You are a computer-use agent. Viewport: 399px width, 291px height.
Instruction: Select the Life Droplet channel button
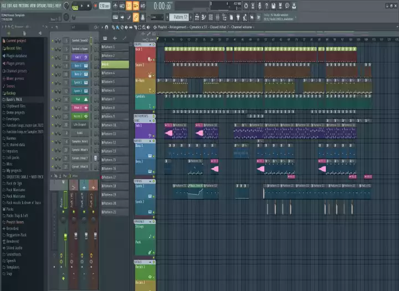coord(80,125)
